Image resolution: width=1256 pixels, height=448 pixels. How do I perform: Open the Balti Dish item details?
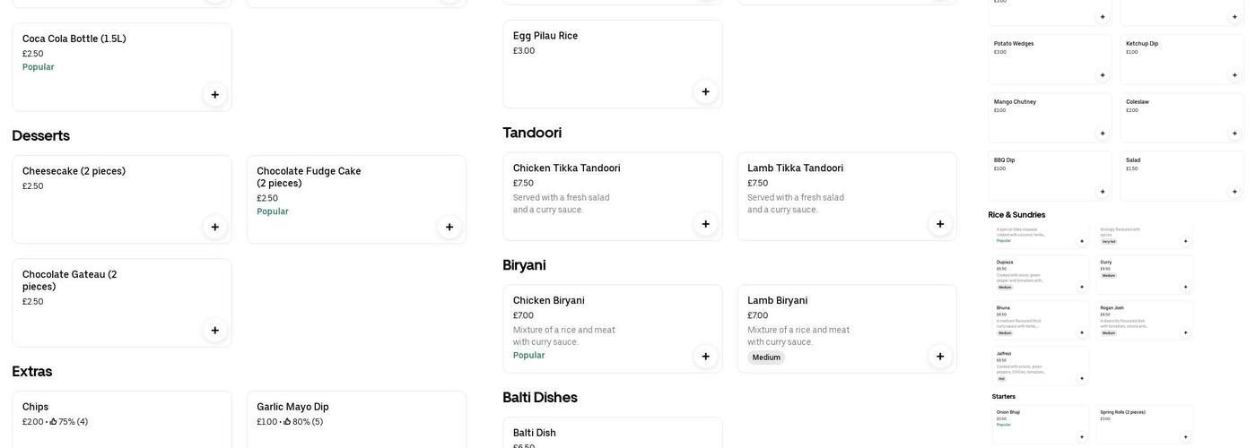click(612, 434)
